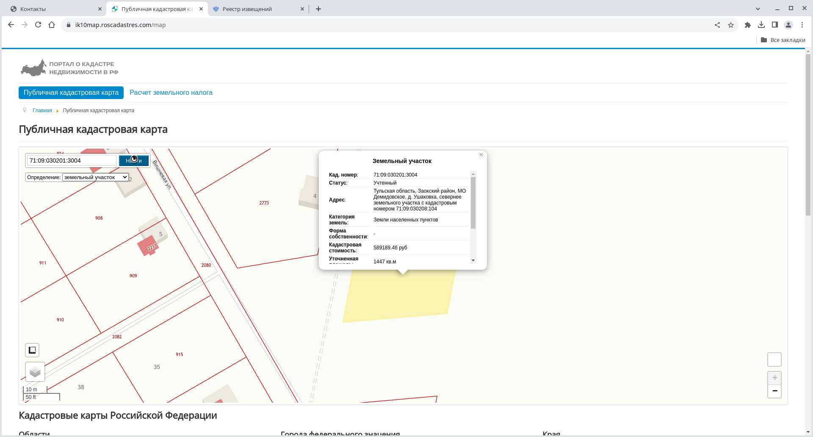Viewport: 813px width, 437px height.
Task: Open the browser extensions puzzle icon
Action: [748, 25]
